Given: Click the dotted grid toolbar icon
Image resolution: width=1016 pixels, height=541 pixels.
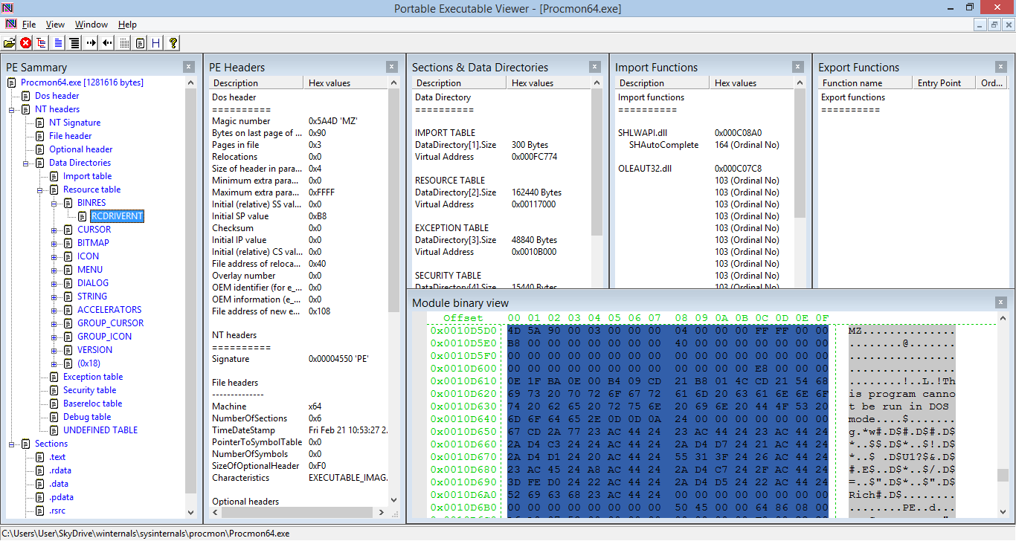Looking at the screenshot, I should (x=123, y=43).
